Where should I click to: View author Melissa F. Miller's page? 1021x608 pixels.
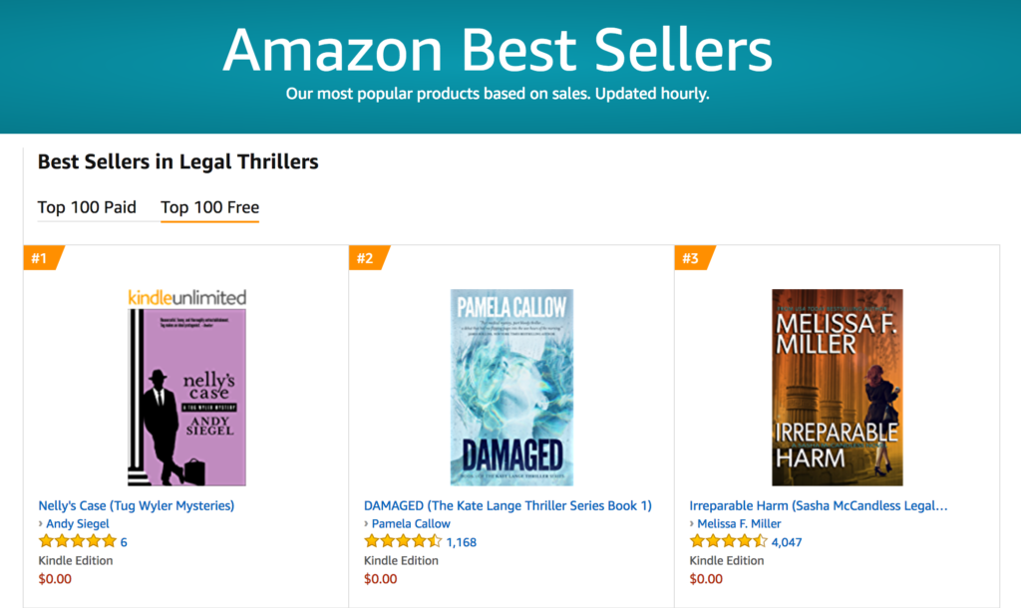739,523
